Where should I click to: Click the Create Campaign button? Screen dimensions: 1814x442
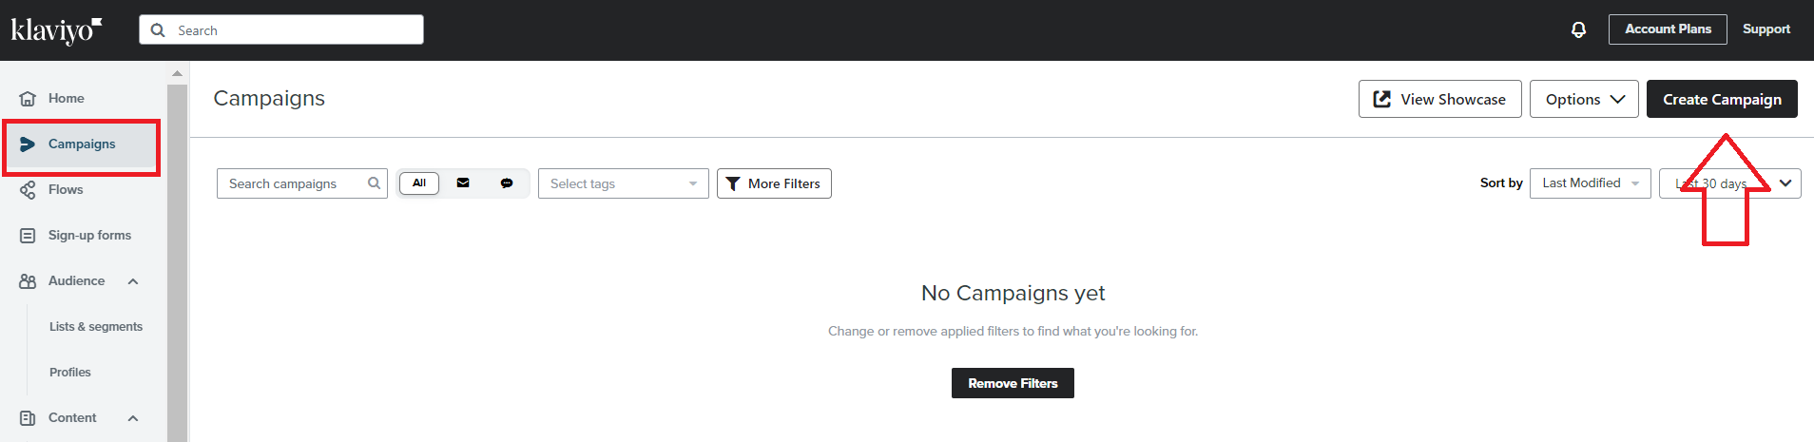1722,99
